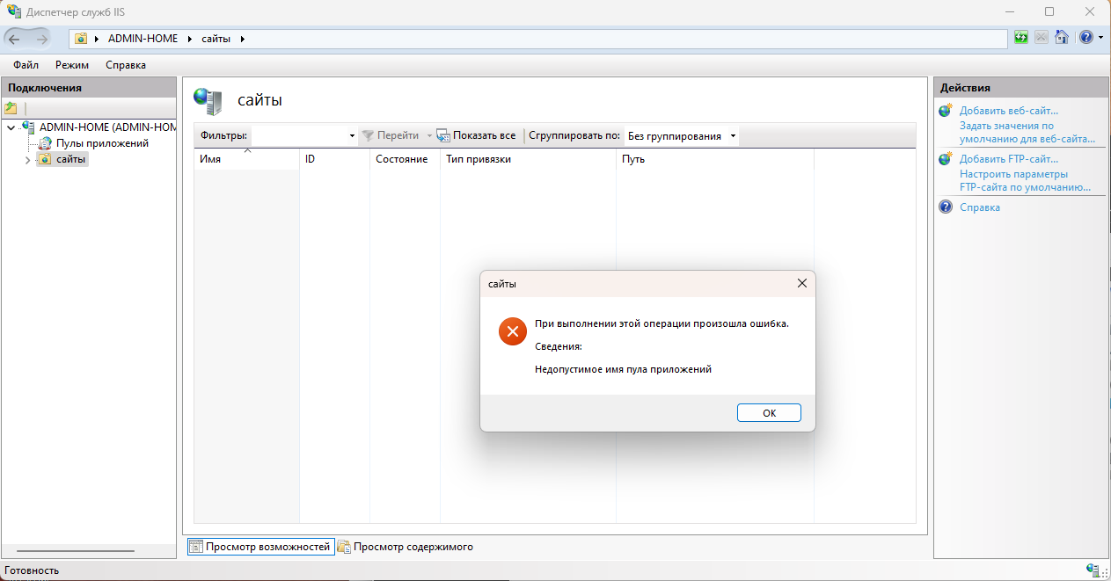Switch to Просмотр возможностей tab

[260, 547]
